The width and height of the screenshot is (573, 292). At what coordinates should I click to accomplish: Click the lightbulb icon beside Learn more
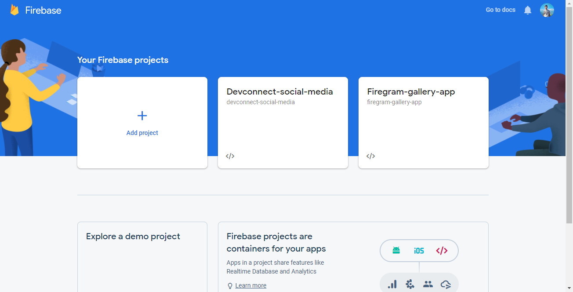(x=230, y=286)
